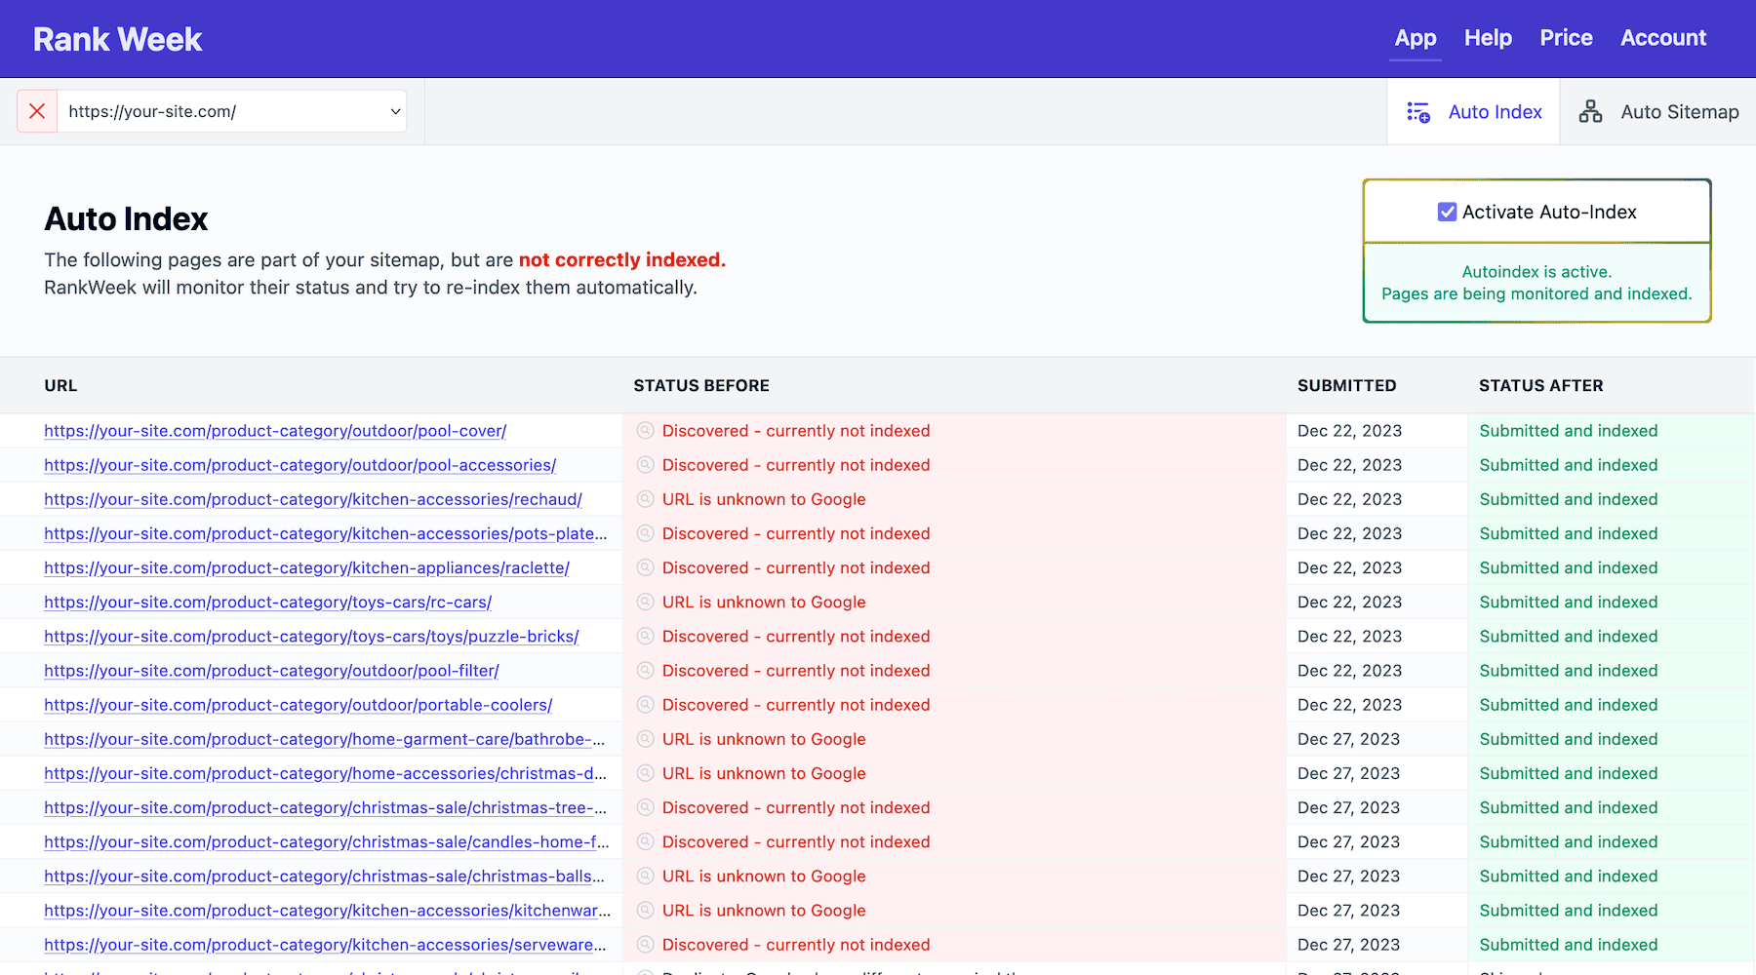The width and height of the screenshot is (1756, 975).
Task: Go to the Price page
Action: [x=1566, y=38]
